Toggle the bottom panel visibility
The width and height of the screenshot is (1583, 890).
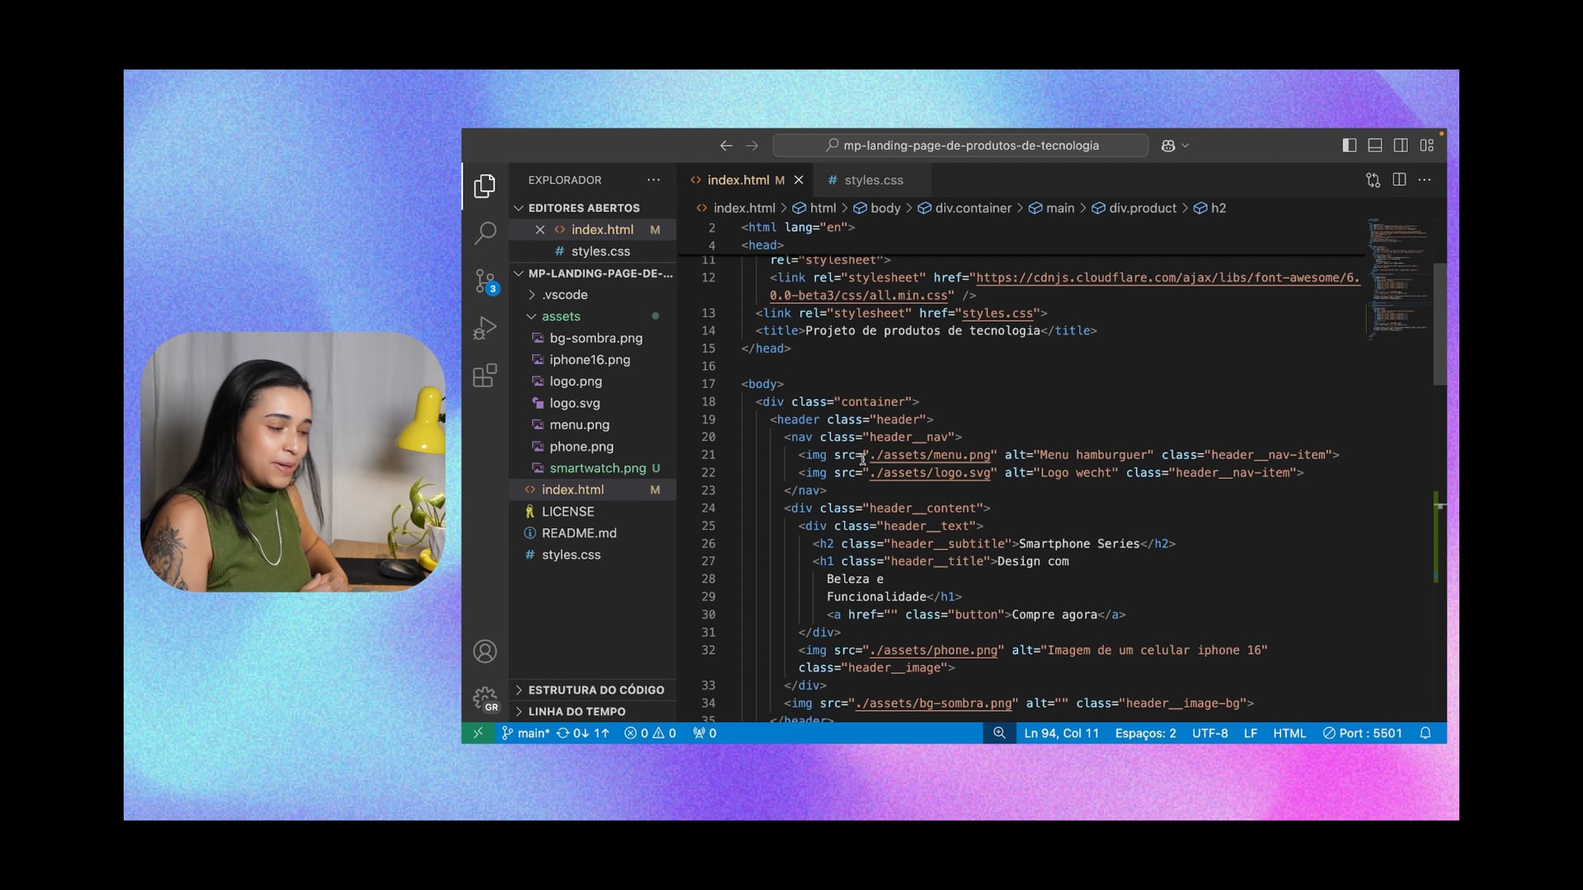tap(1375, 145)
